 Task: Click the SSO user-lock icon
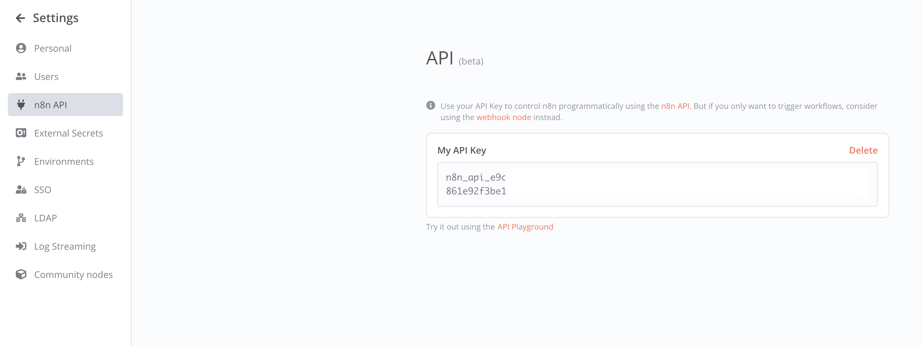point(21,189)
